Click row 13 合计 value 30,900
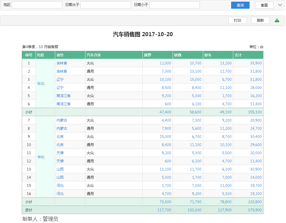Viewport: 286px width, 223px height. click(256, 169)
